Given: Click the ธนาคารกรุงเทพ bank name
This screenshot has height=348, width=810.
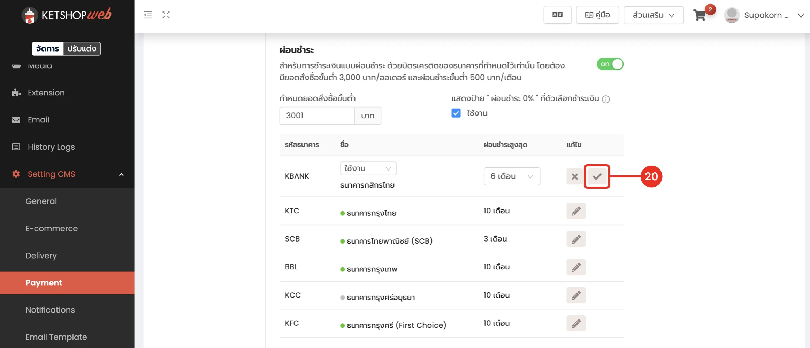Looking at the screenshot, I should 372,269.
